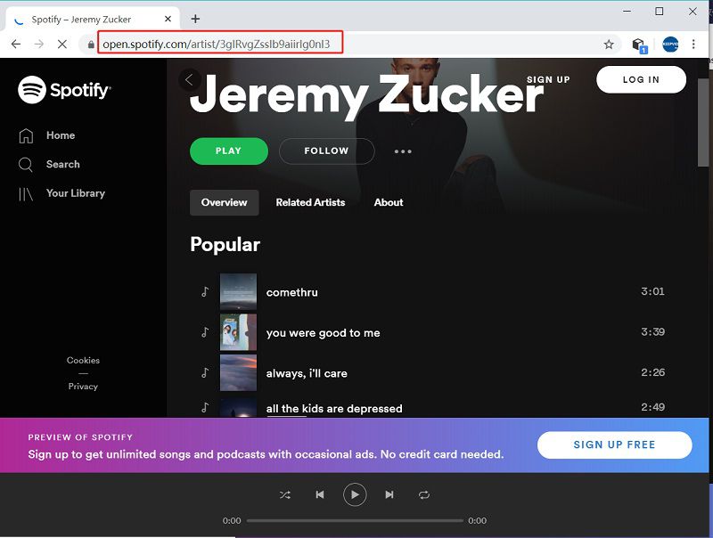Image resolution: width=713 pixels, height=538 pixels.
Task: Stop page loading with the X button
Action: tap(62, 44)
